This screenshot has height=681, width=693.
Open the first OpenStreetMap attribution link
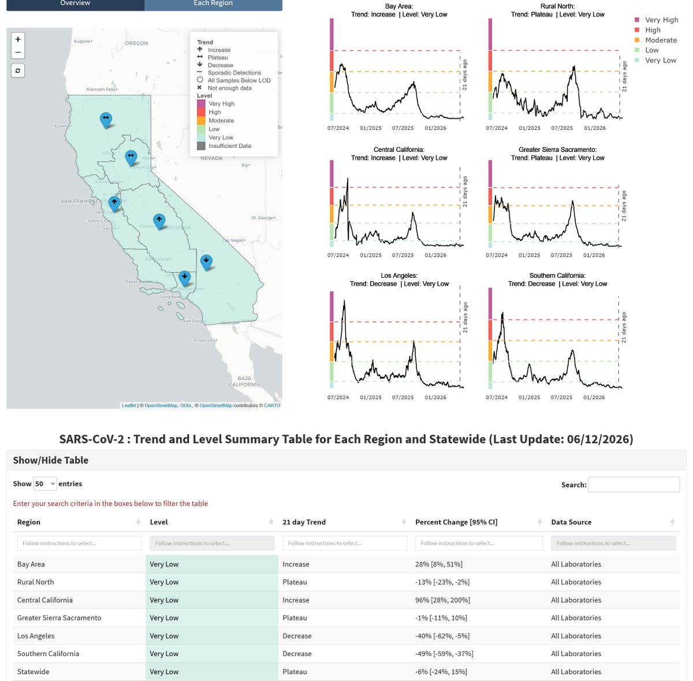point(161,405)
